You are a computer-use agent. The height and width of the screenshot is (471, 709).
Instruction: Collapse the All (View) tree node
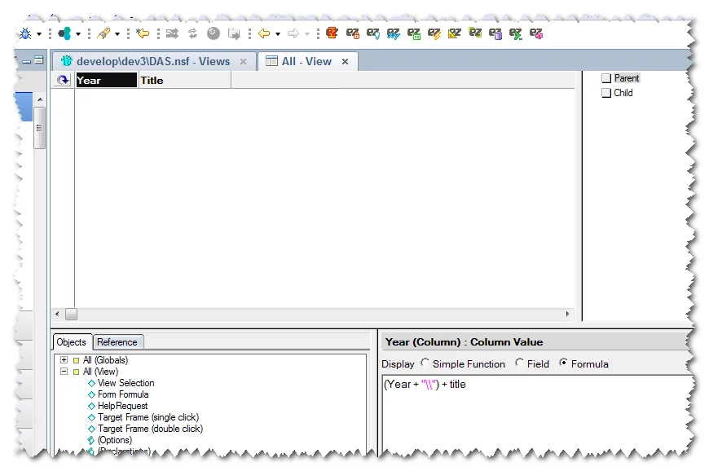[x=64, y=372]
